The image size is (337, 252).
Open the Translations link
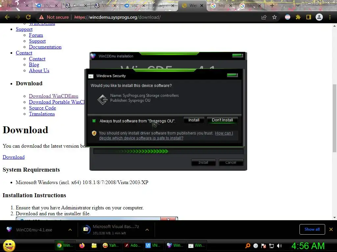click(x=42, y=114)
